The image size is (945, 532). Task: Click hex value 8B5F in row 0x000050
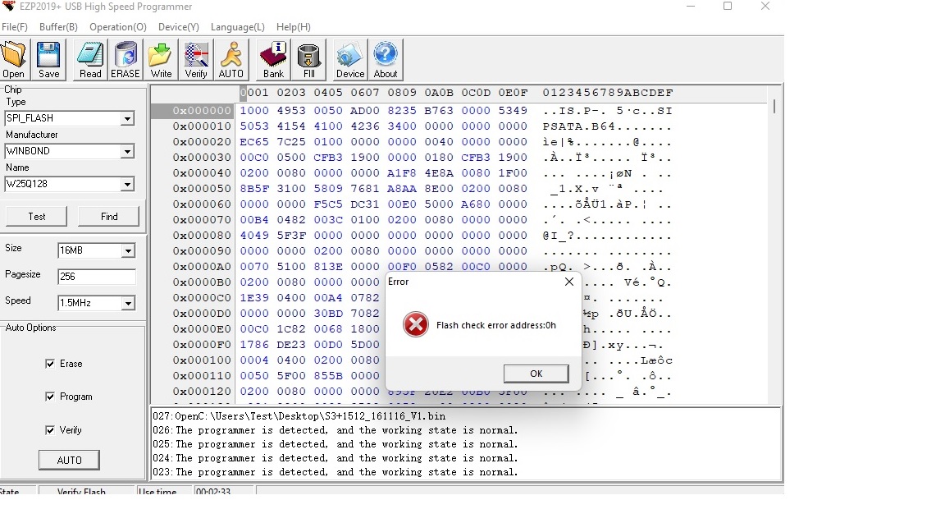pyautogui.click(x=254, y=189)
